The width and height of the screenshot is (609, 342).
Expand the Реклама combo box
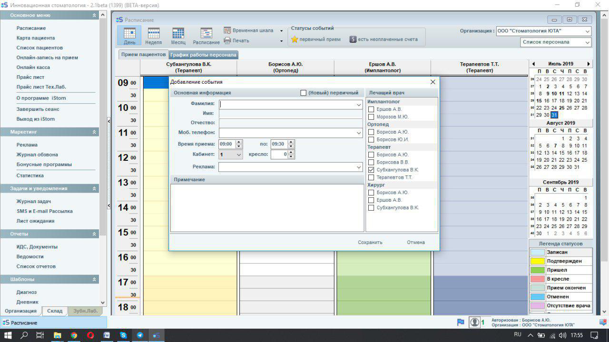358,167
